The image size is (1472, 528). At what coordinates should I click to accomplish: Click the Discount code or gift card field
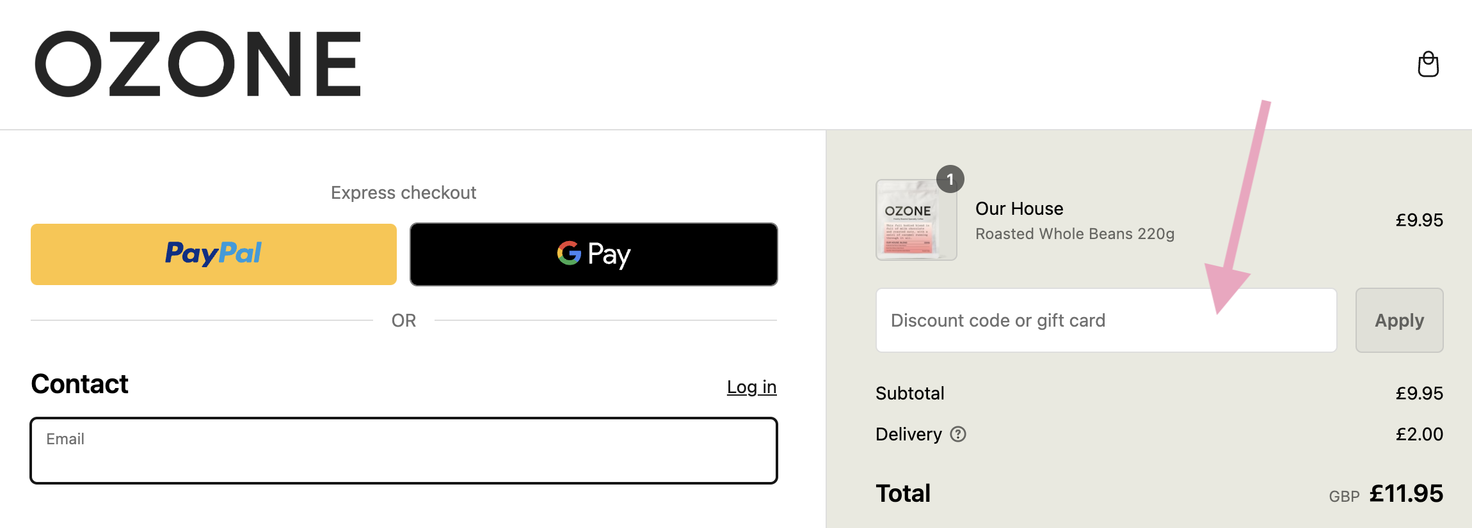(x=1106, y=320)
